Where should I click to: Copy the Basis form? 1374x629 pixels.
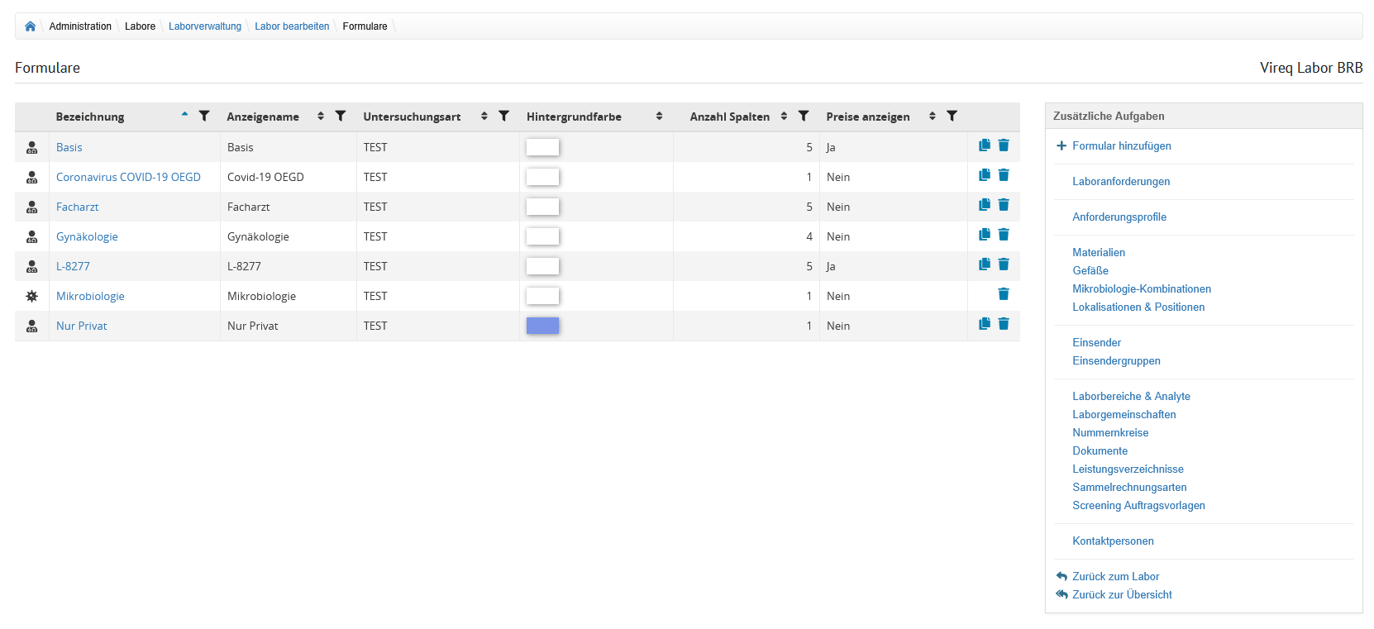tap(984, 145)
